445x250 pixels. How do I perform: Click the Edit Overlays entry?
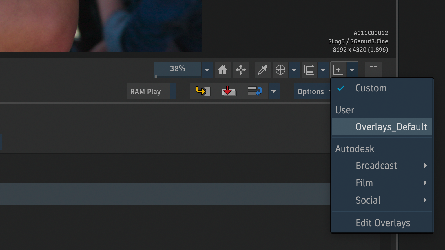pyautogui.click(x=383, y=223)
